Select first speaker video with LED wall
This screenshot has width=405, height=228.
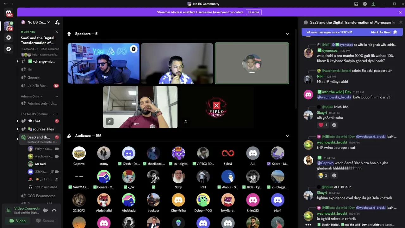click(x=103, y=63)
